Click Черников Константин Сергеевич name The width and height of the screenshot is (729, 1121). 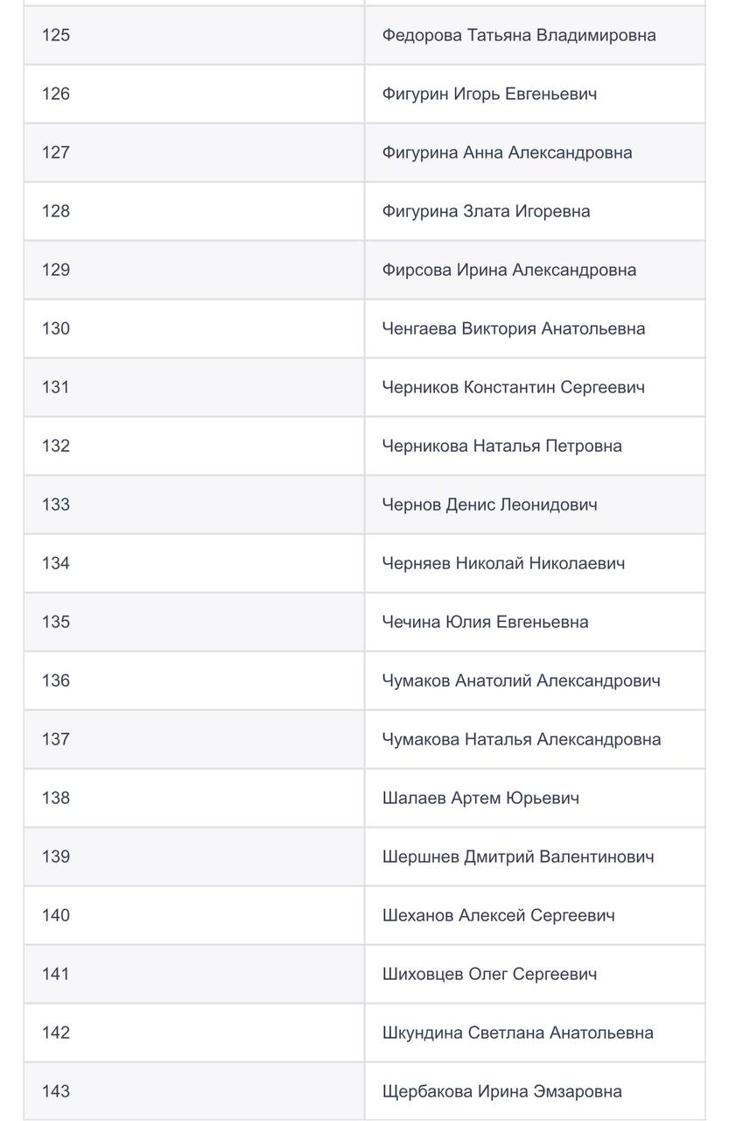(x=513, y=387)
